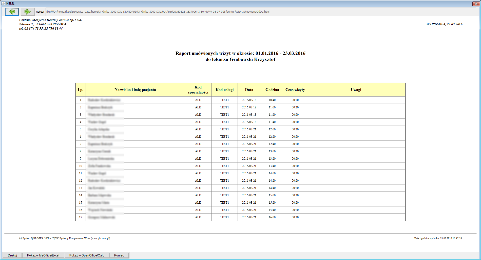Select the 14:20 time cell
The height and width of the screenshot is (260, 481).
pos(272,181)
